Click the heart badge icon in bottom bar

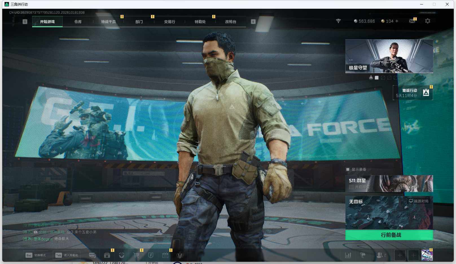[122, 255]
